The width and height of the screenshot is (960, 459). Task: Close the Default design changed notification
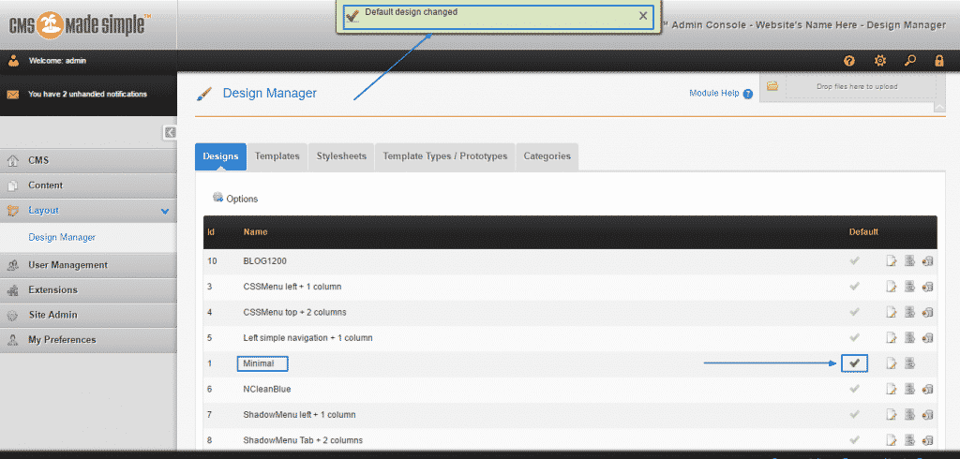[643, 16]
